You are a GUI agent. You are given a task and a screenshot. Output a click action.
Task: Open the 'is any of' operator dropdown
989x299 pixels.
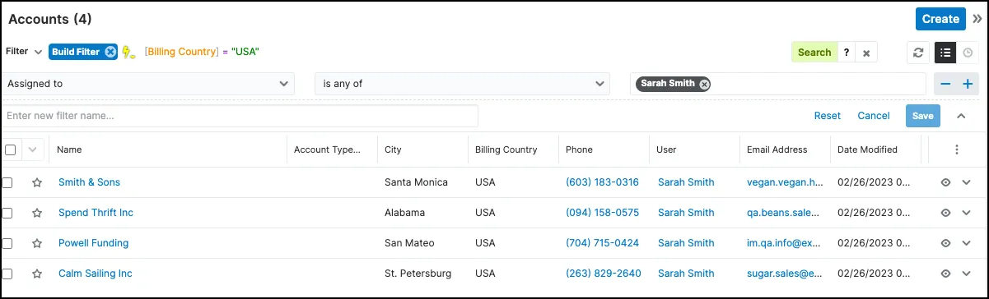click(x=463, y=84)
